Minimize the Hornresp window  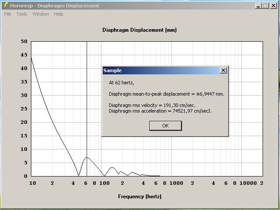tap(258, 6)
